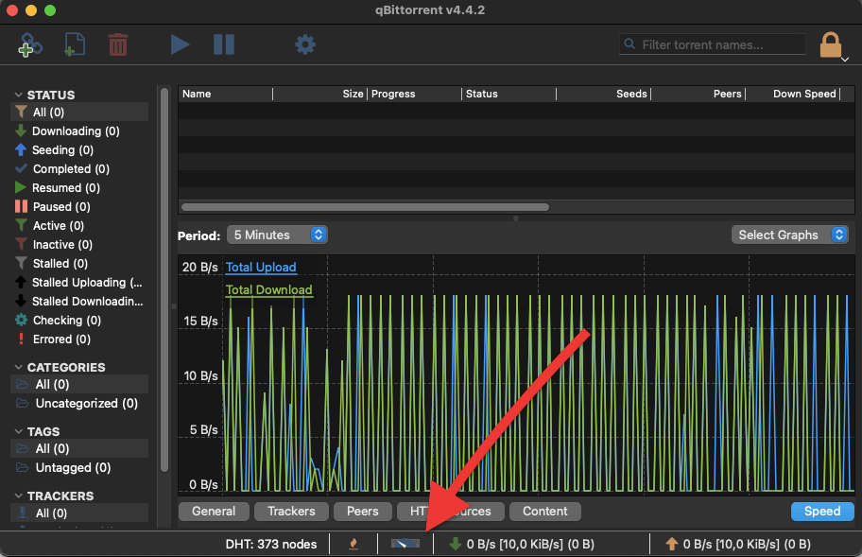The width and height of the screenshot is (862, 557).
Task: Focus the Filter torrent names field
Action: pos(713,44)
